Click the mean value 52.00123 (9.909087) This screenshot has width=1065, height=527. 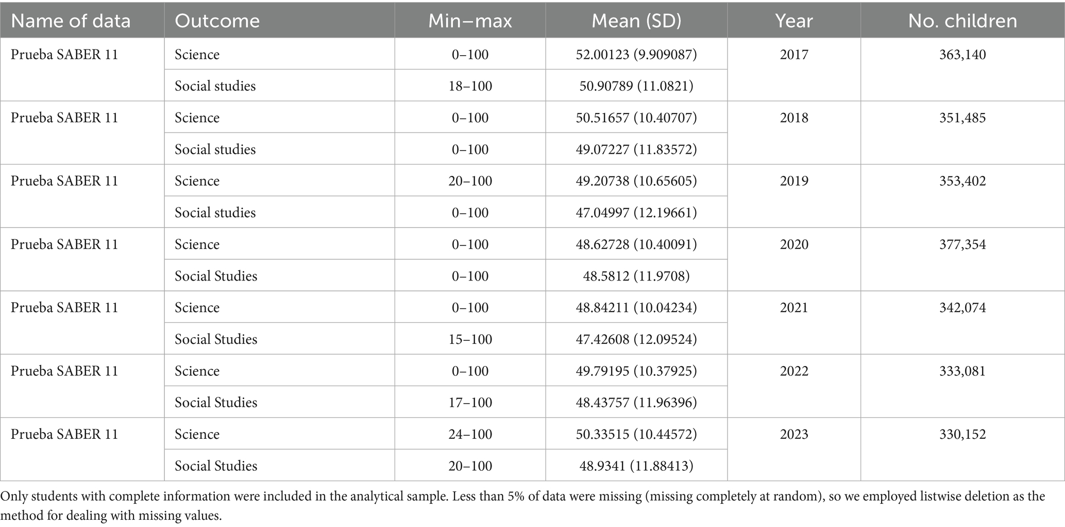pos(636,55)
